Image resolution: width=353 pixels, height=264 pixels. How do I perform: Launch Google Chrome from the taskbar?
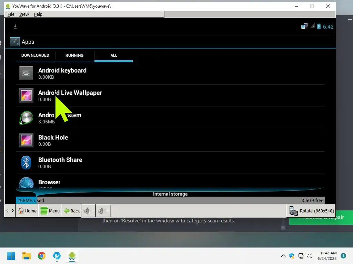[x=42, y=256]
